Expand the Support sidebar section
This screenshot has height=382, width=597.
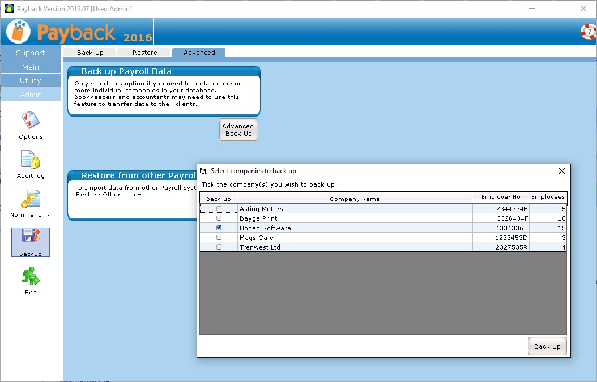(31, 53)
